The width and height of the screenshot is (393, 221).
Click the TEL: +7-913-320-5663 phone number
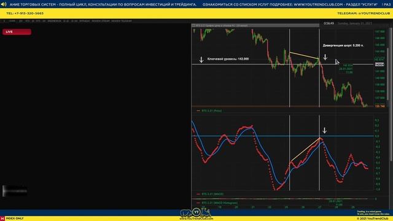[x=25, y=14]
